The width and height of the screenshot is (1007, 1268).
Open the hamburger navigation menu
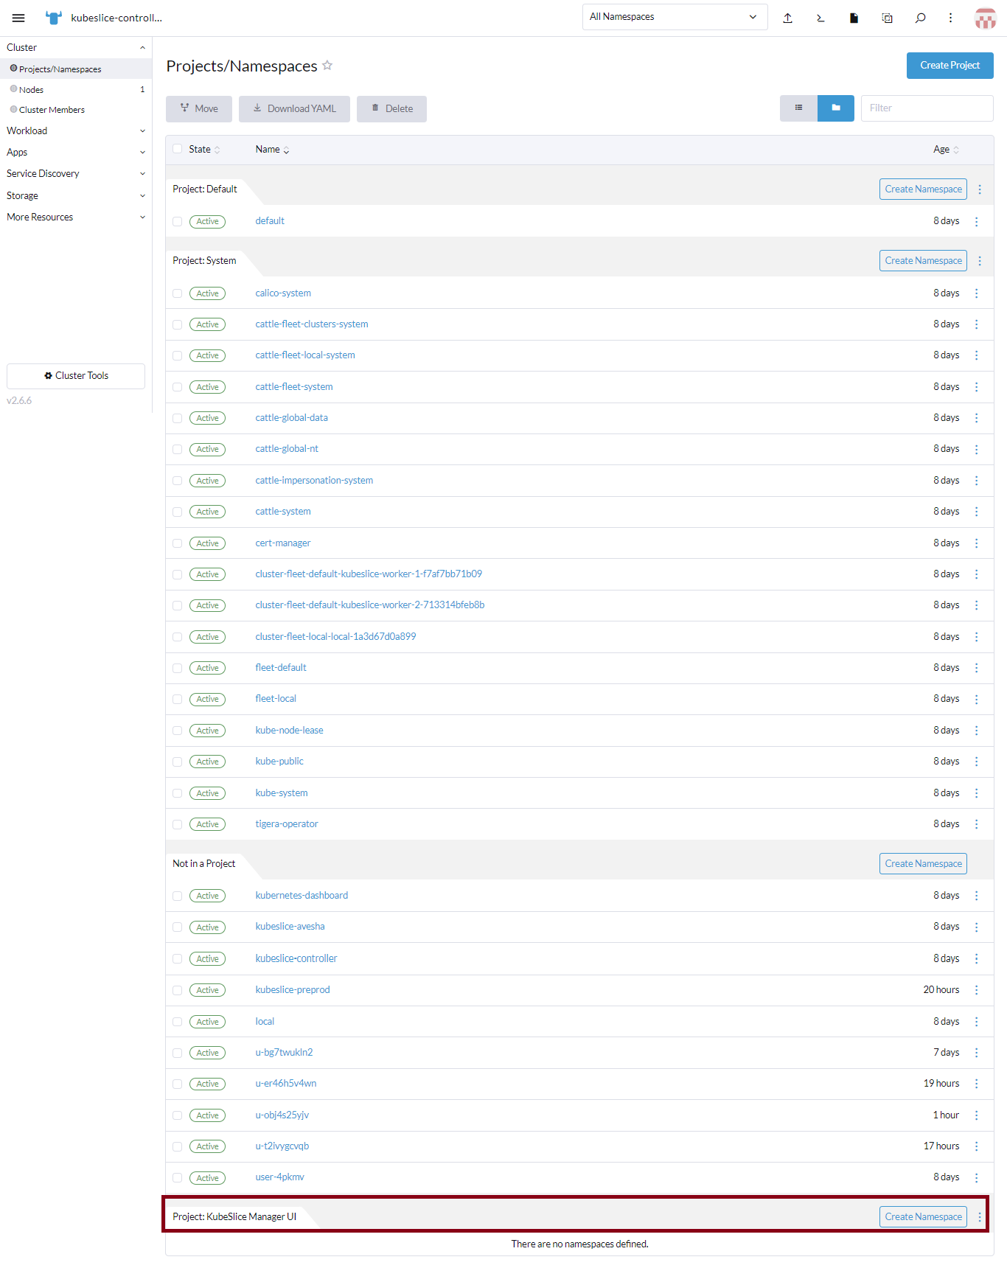tap(18, 18)
